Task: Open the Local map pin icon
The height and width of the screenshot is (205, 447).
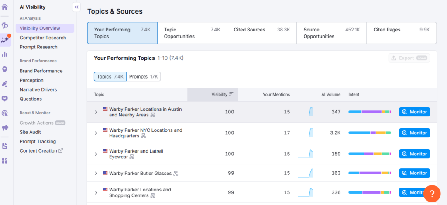Action: coord(5,69)
